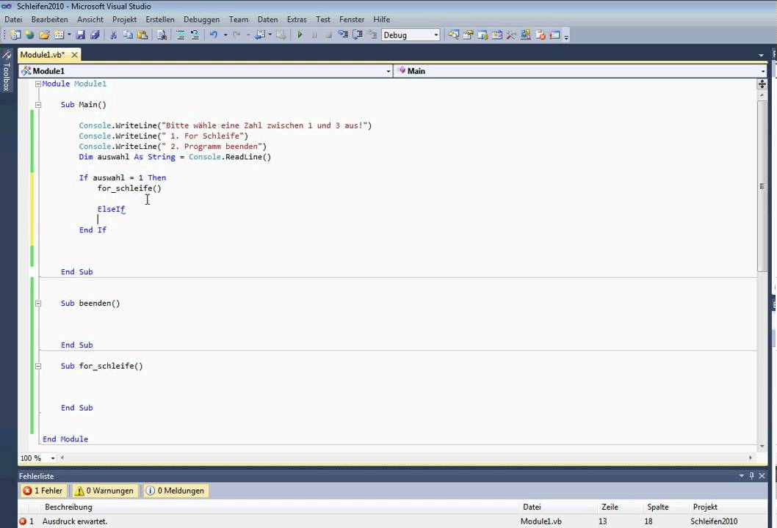Open the Projekt menu
777x528 pixels.
click(x=124, y=19)
